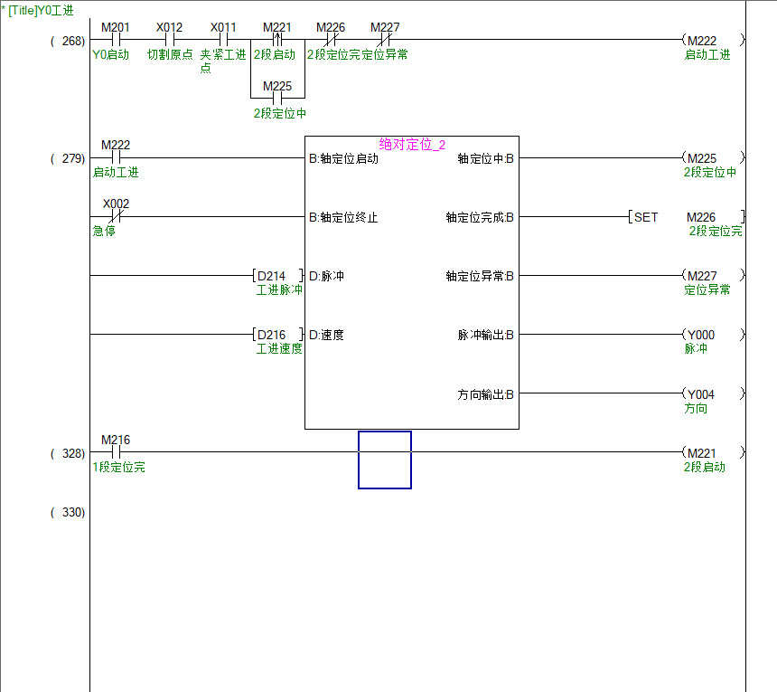Click the X012 切割原点 contact
Screen dimensions: 777x692
[x=169, y=40]
